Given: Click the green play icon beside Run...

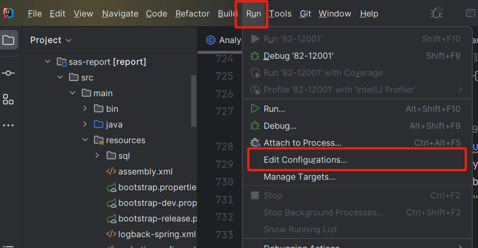Looking at the screenshot, I should coord(255,109).
